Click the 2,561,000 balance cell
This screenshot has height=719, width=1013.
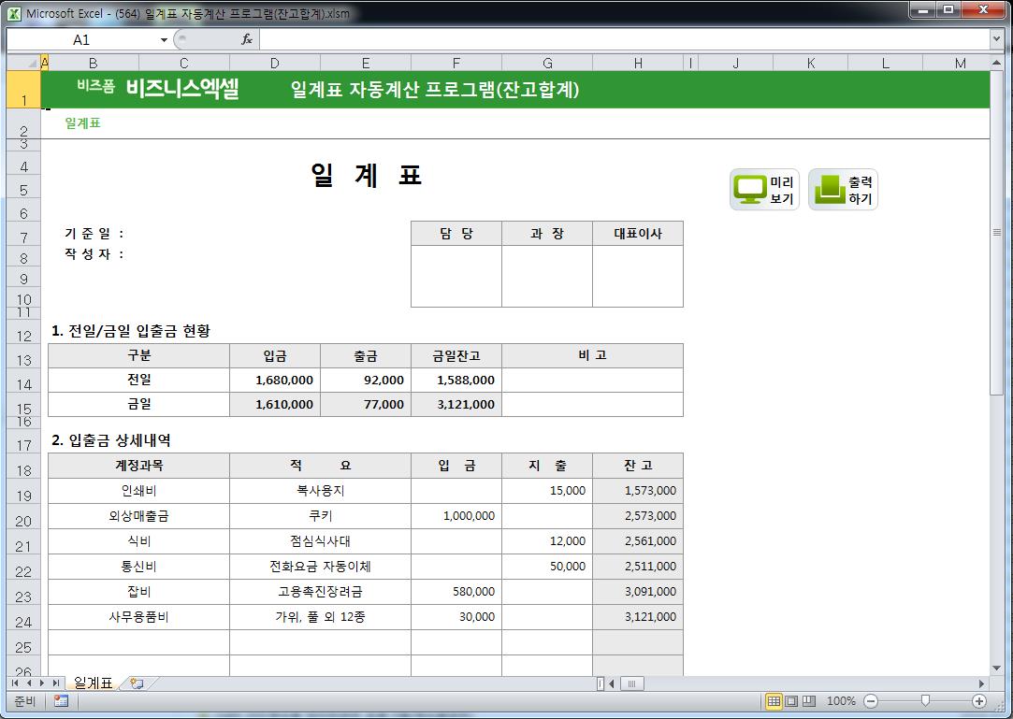click(x=638, y=541)
